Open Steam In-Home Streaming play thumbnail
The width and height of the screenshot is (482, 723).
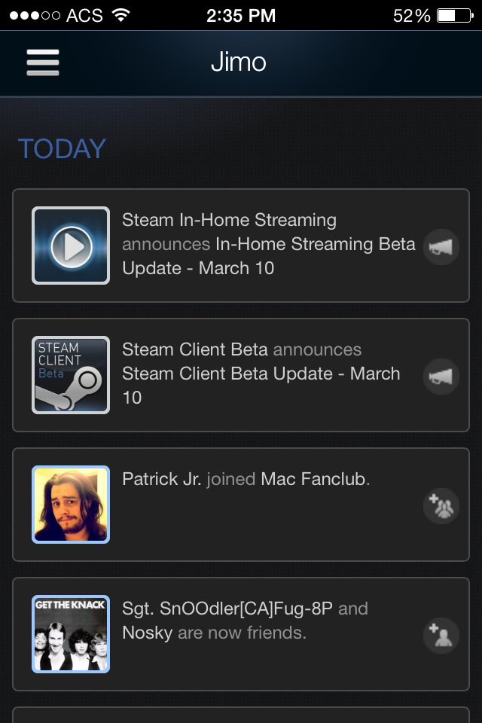(71, 246)
